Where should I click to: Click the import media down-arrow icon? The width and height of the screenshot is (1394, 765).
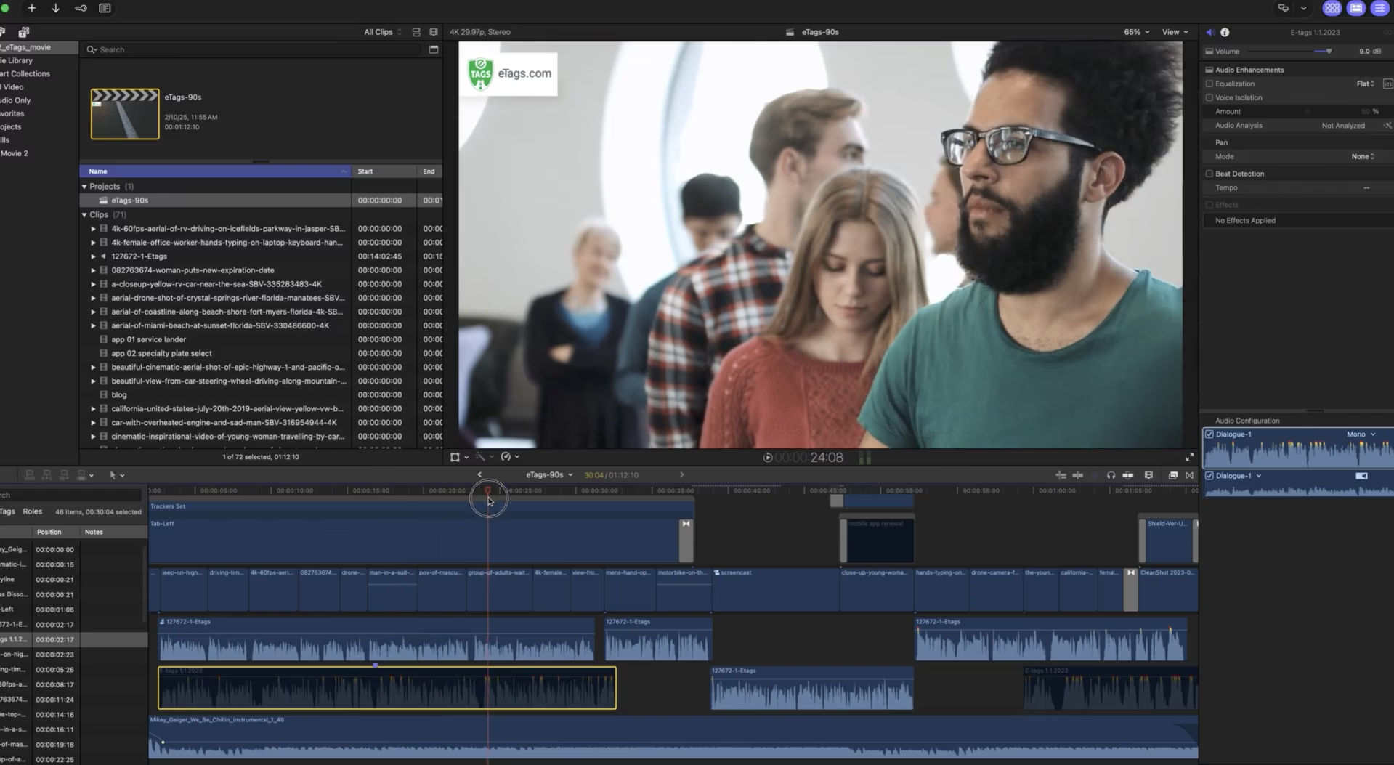[55, 8]
